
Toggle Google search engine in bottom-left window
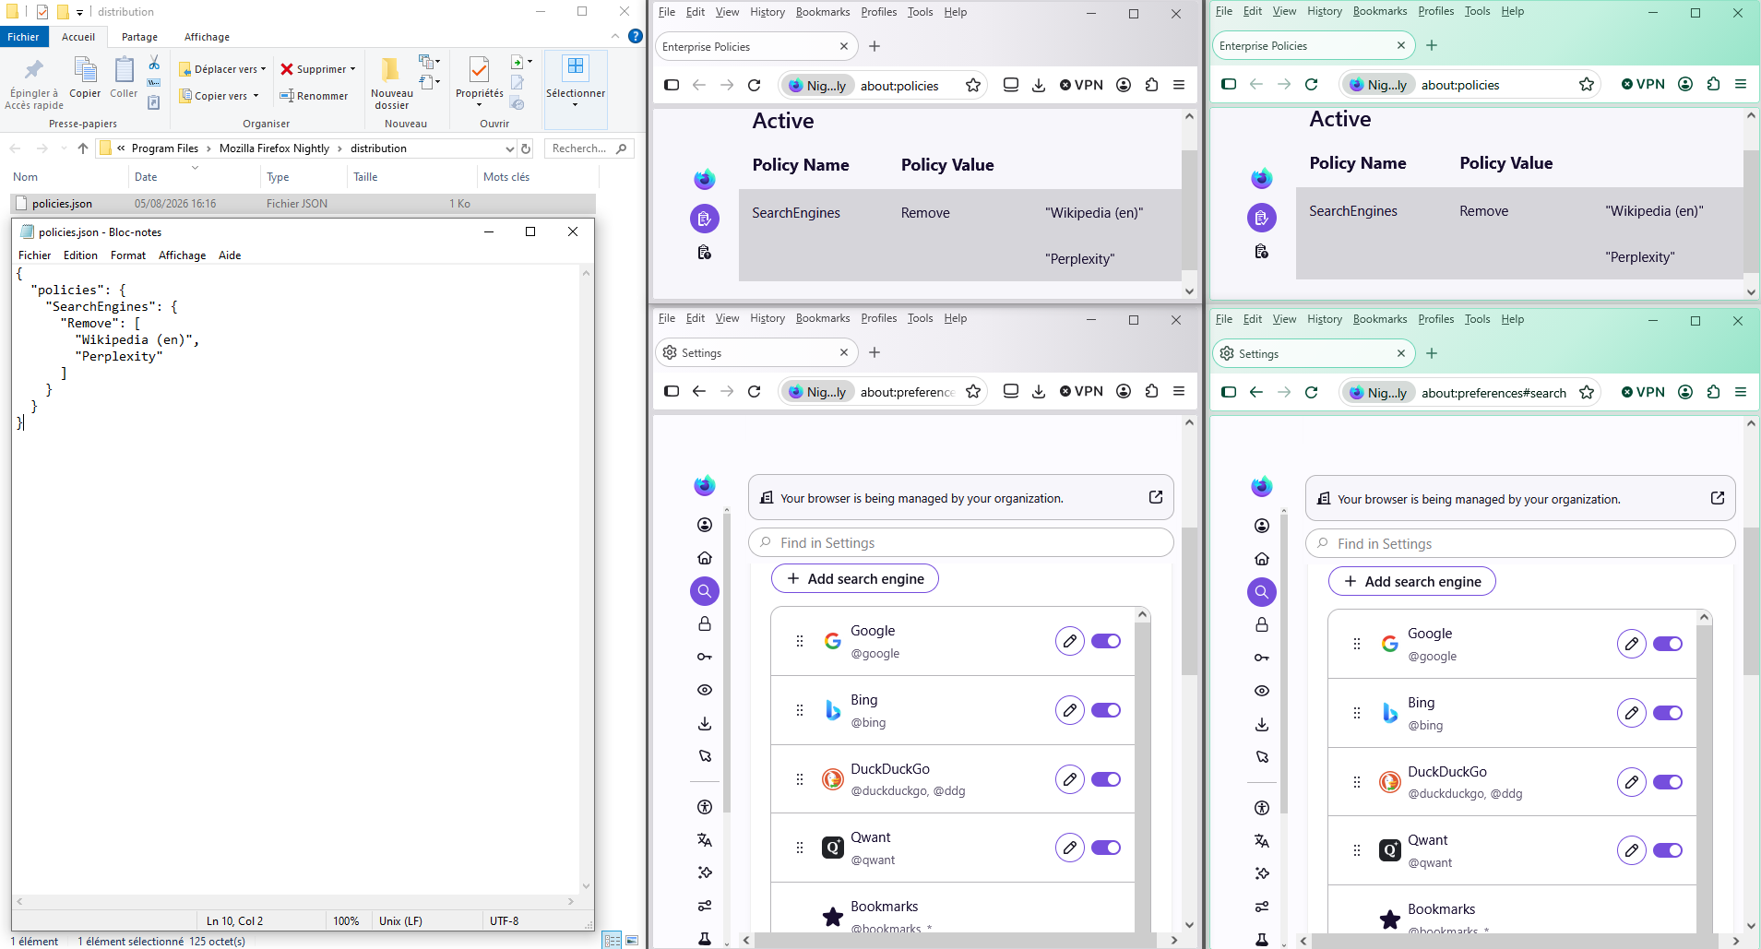click(1106, 641)
